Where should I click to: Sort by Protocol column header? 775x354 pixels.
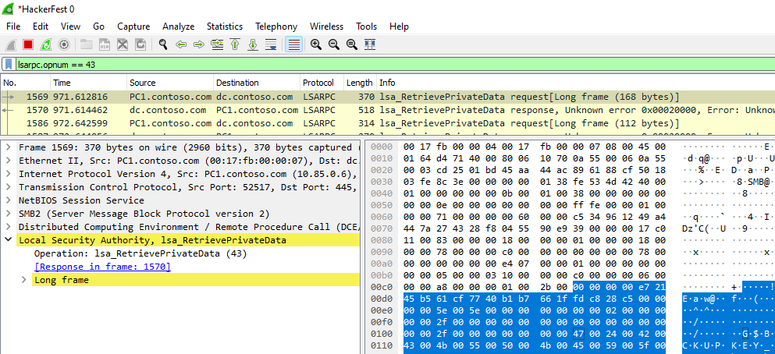coord(322,83)
